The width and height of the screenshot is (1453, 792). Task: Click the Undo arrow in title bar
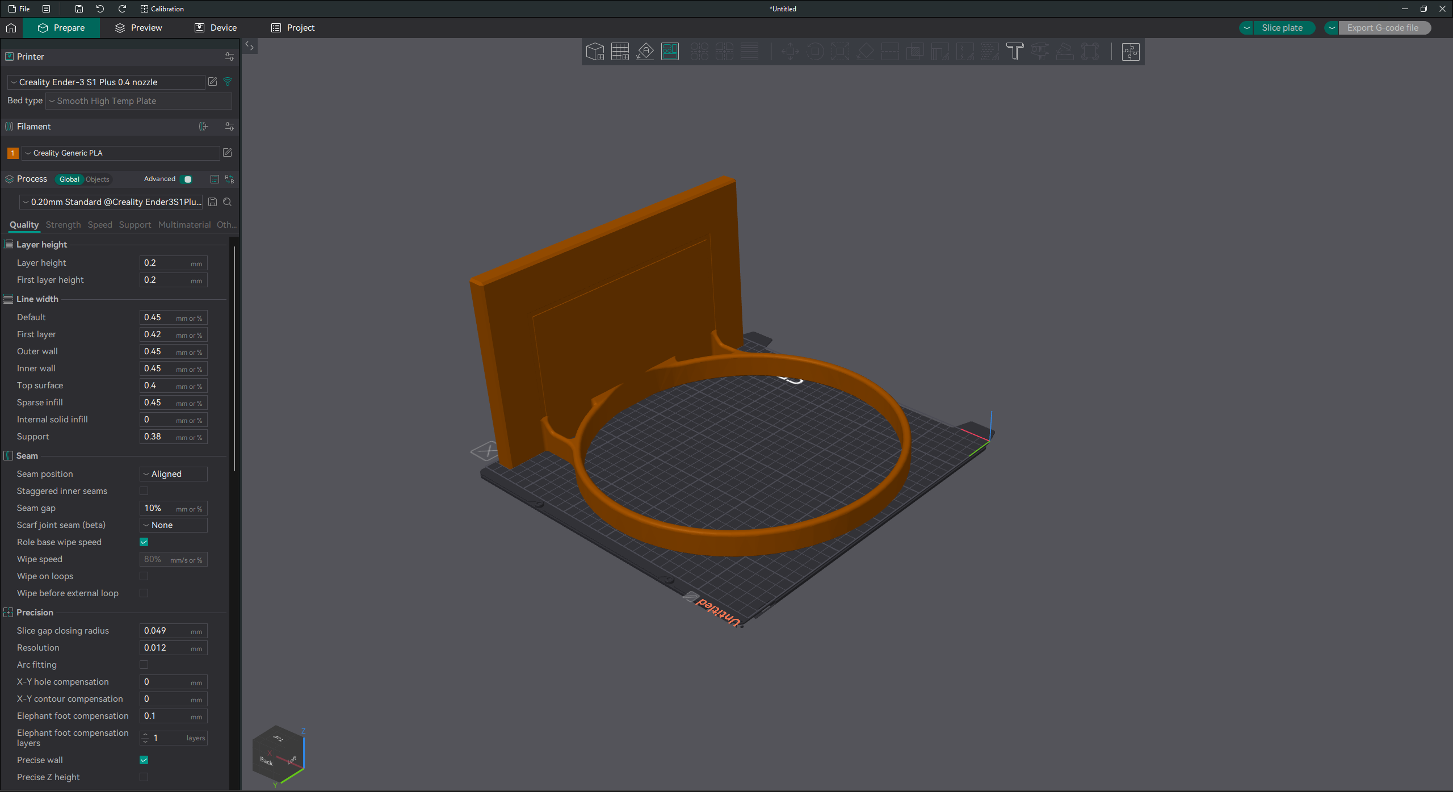[100, 9]
